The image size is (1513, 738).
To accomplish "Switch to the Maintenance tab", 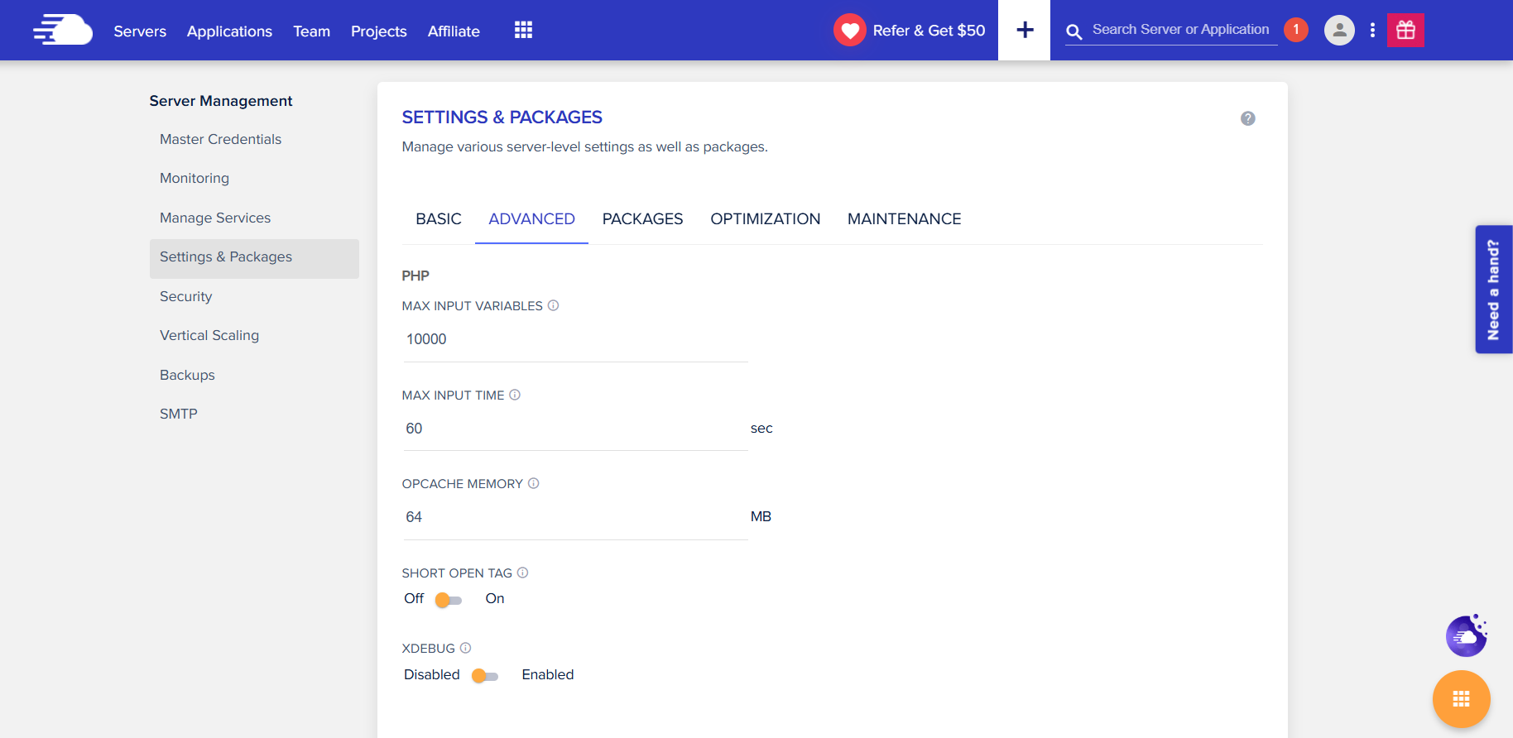I will coord(904,219).
